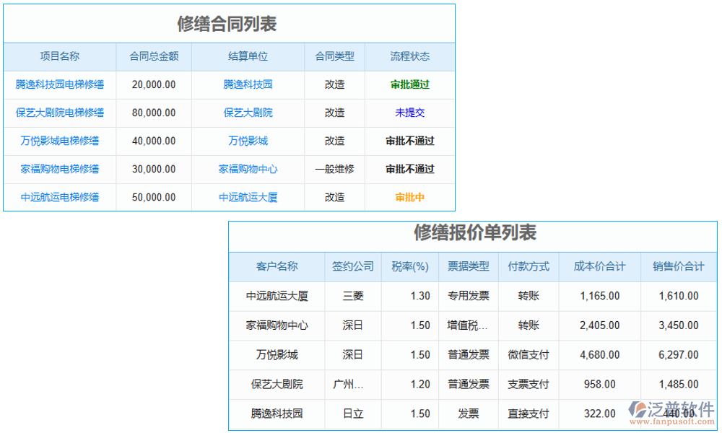
Task: Click the 审批通过 status label
Action: pos(412,84)
